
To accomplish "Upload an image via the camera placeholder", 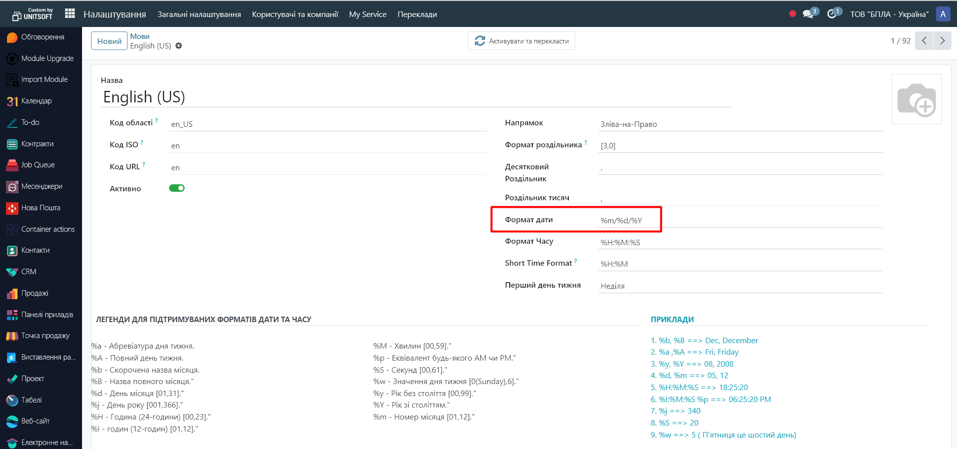I will pyautogui.click(x=916, y=99).
